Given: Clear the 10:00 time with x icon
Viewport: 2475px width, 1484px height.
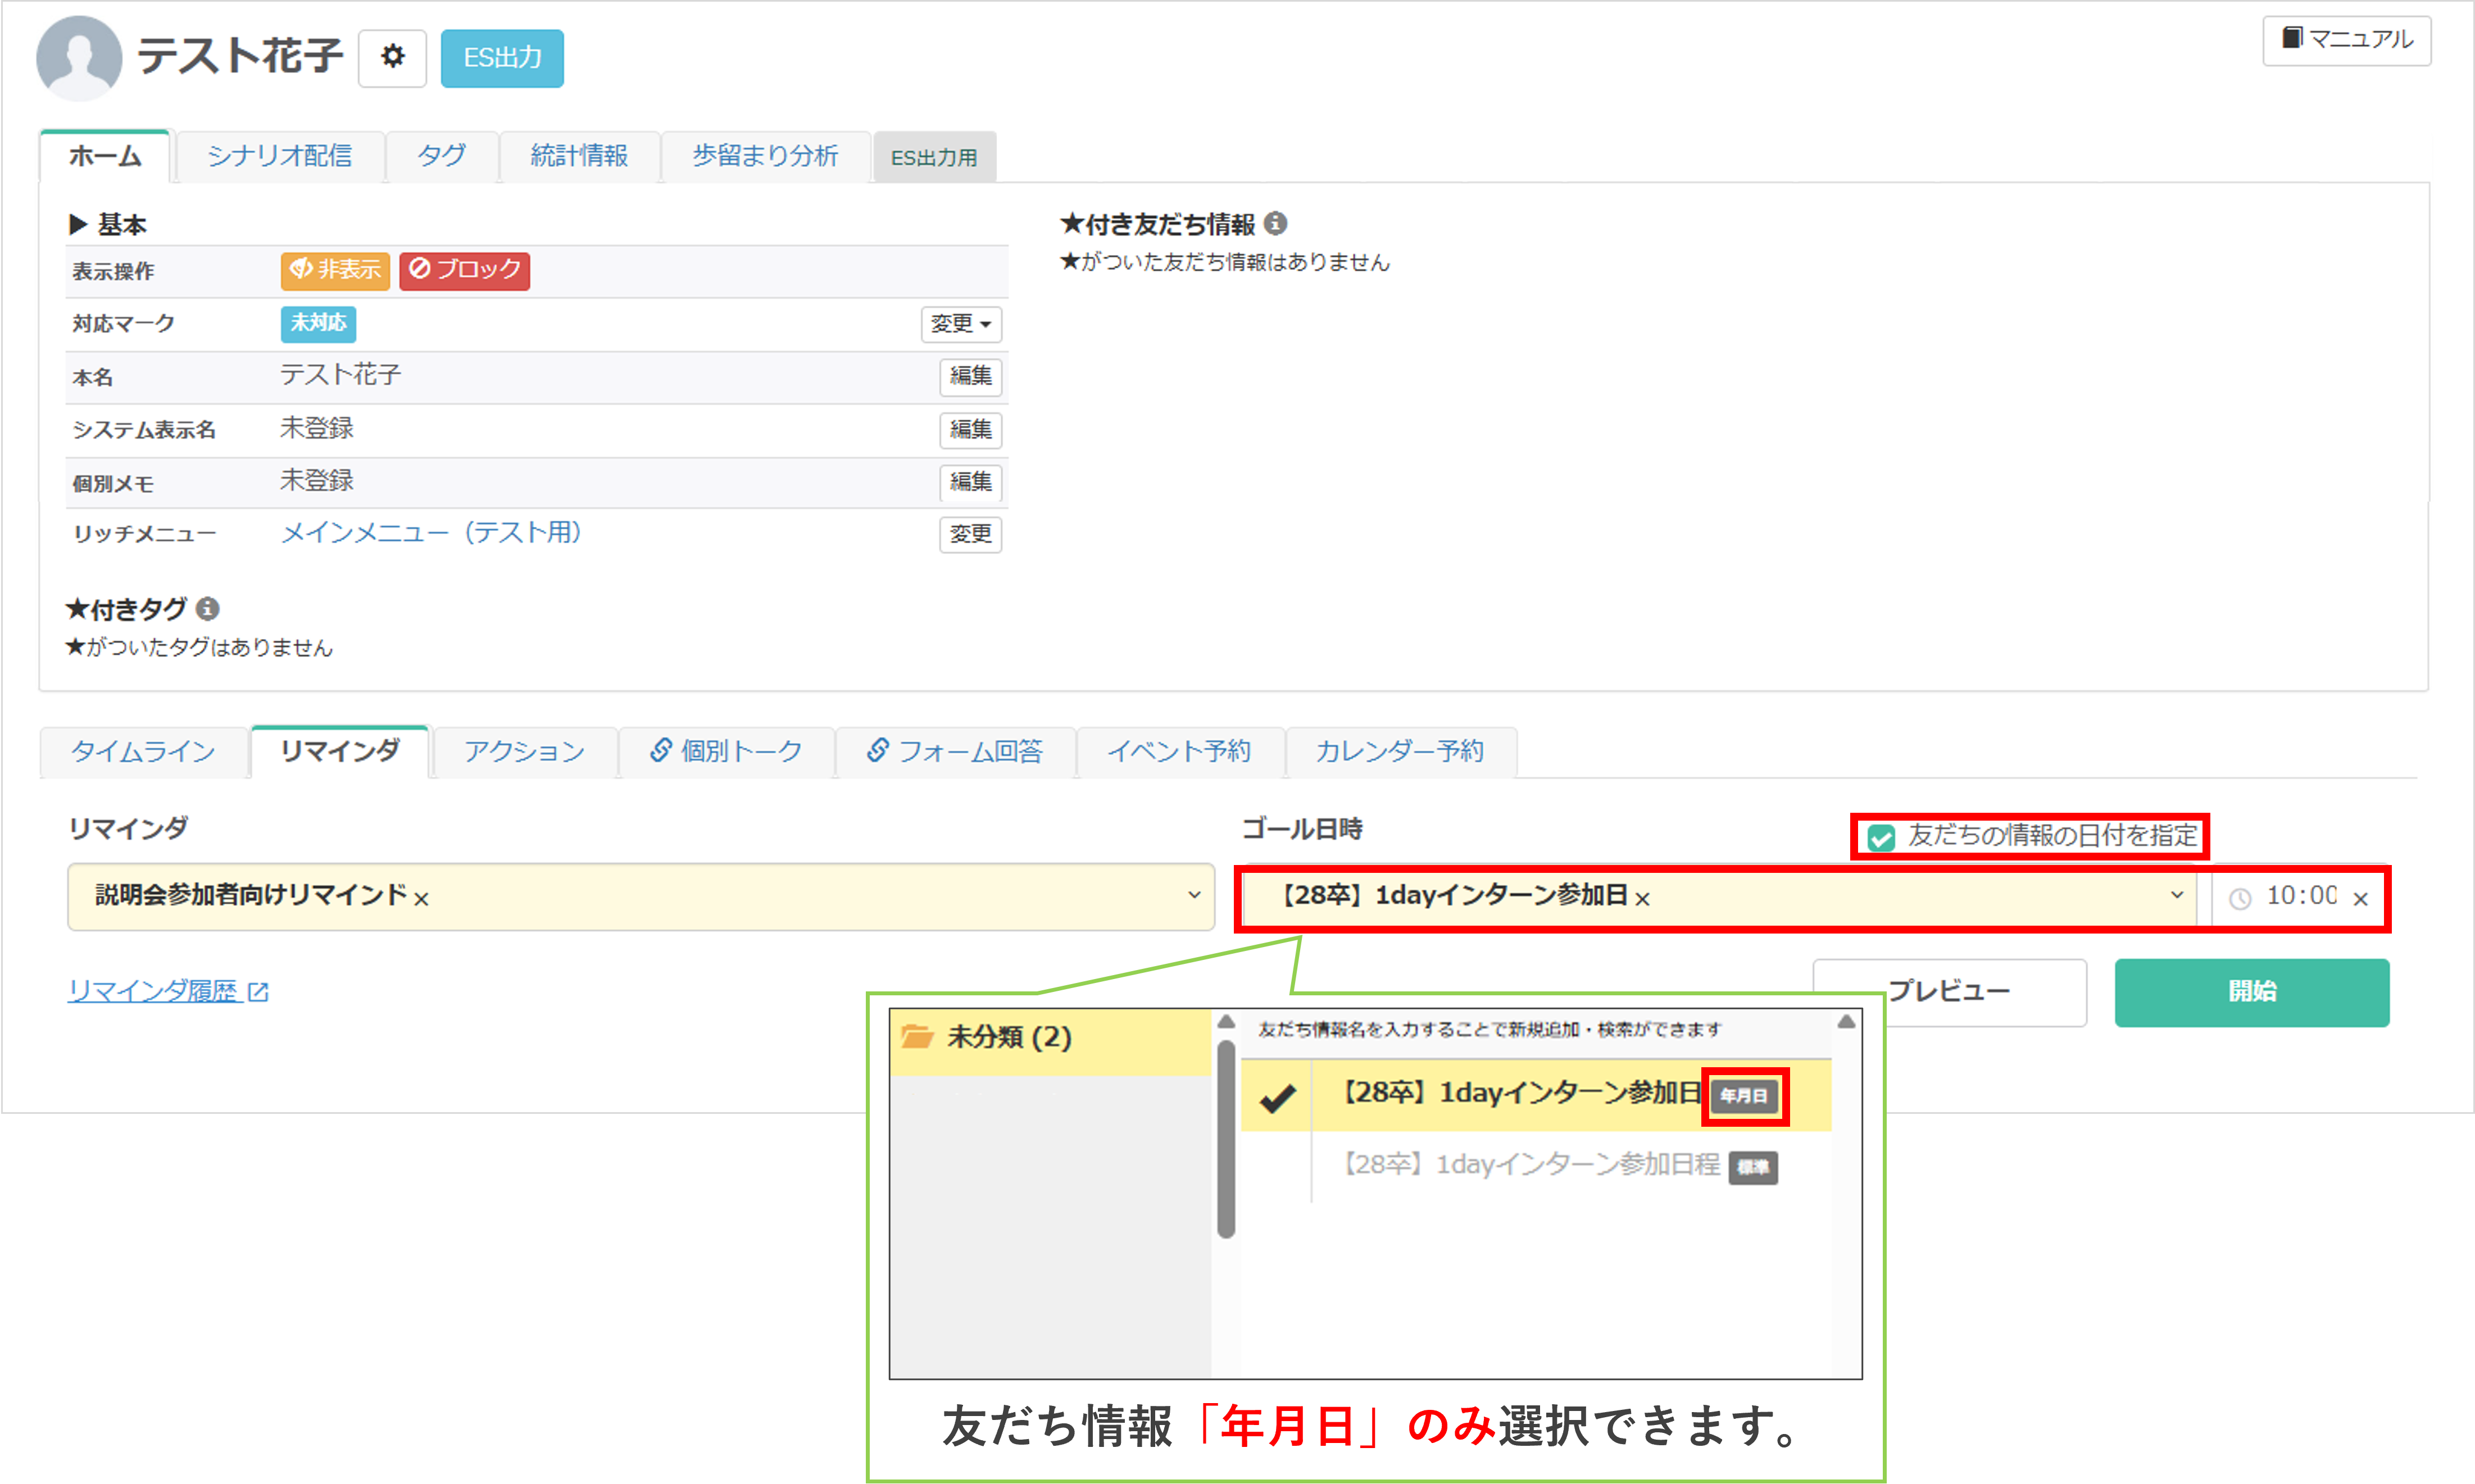Looking at the screenshot, I should (2361, 898).
